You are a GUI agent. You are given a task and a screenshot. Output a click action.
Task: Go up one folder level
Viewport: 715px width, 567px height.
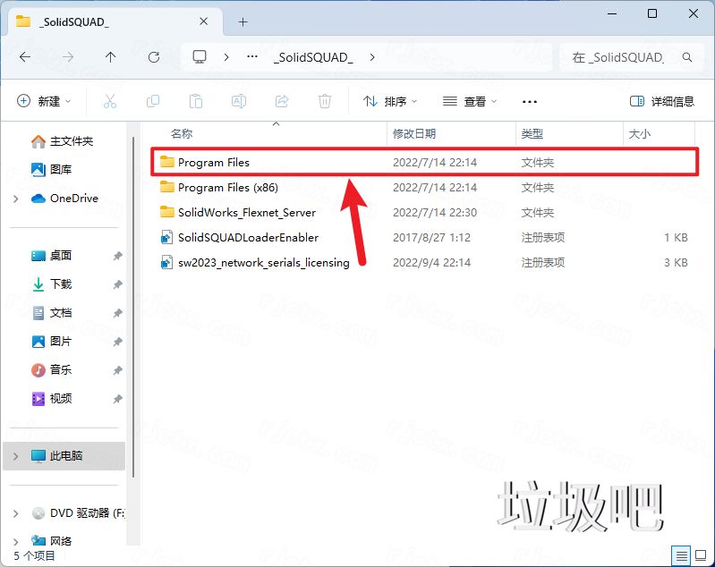click(110, 57)
